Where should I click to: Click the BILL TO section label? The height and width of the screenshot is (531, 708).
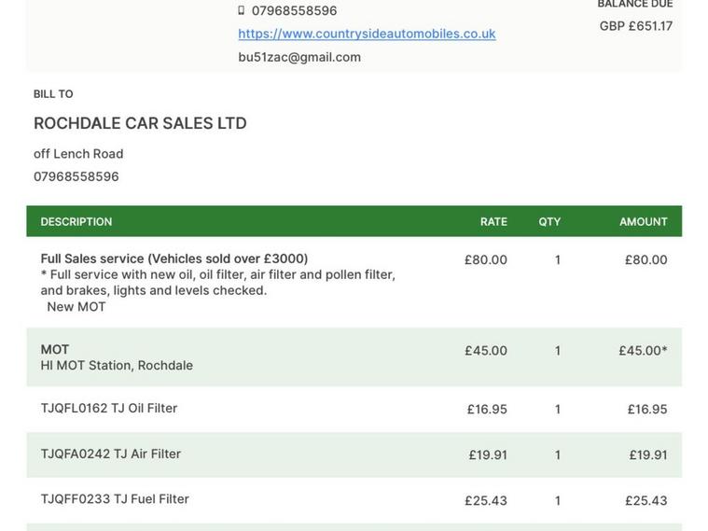(x=53, y=94)
